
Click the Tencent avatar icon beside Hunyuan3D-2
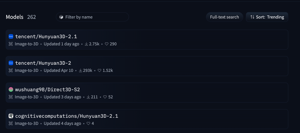[11, 63]
